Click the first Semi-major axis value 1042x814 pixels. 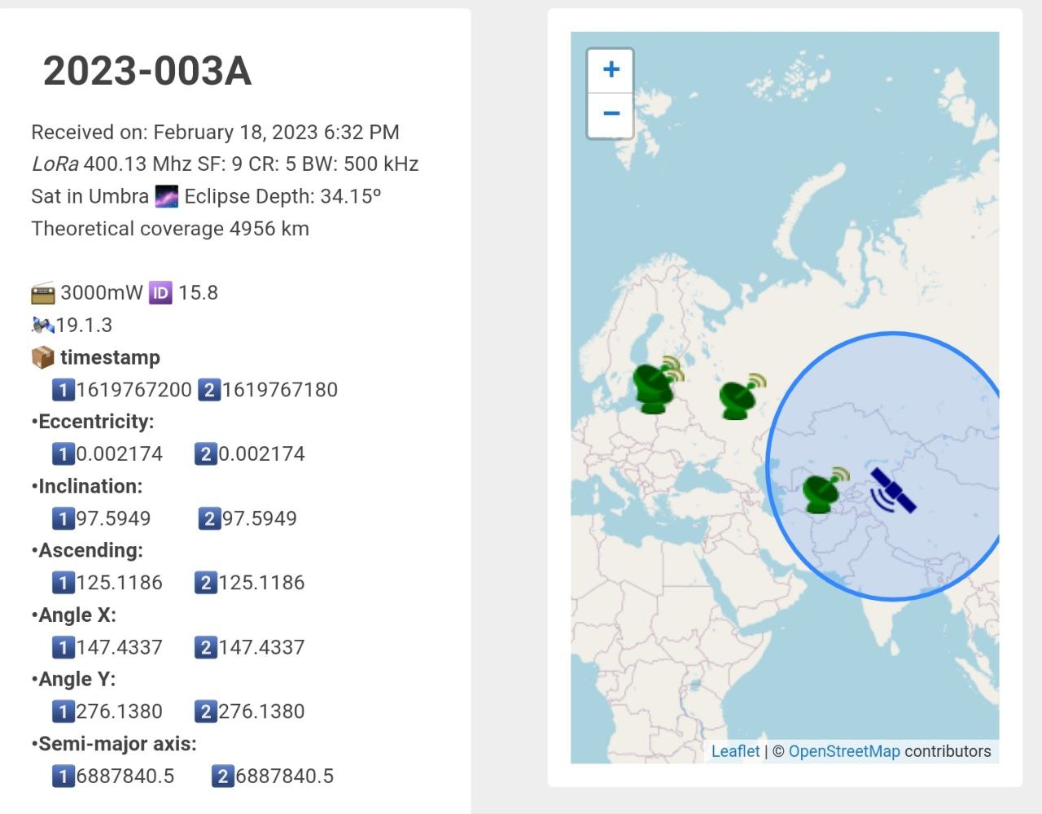[125, 776]
